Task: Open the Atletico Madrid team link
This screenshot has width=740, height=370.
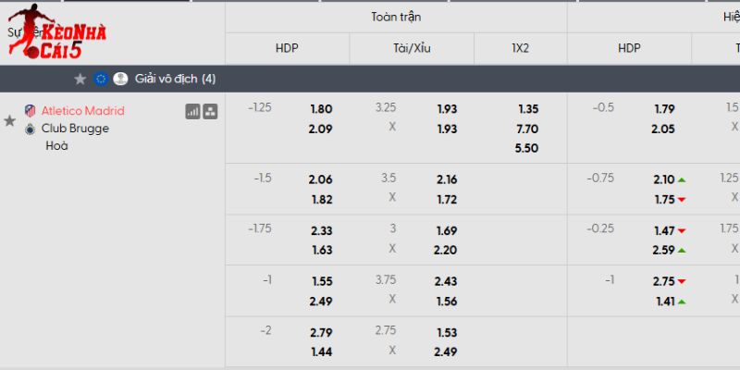Action: pos(82,111)
